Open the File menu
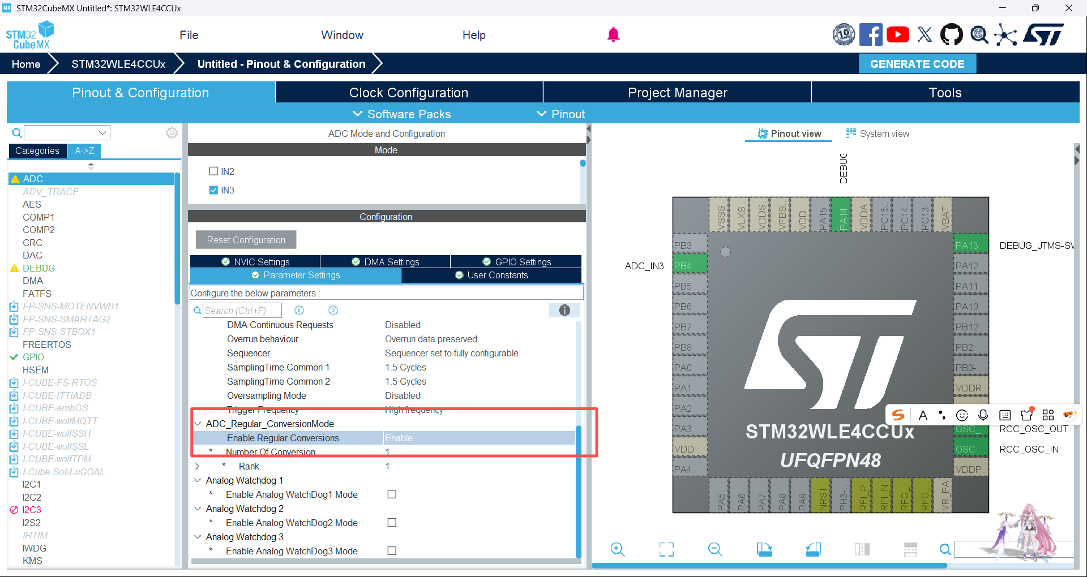The height and width of the screenshot is (577, 1087). coord(189,35)
